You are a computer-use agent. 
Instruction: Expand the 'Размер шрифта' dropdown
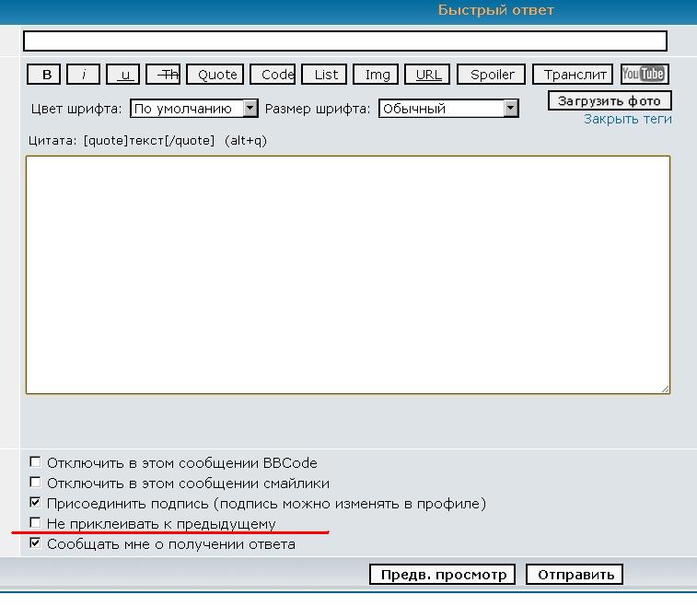point(448,109)
